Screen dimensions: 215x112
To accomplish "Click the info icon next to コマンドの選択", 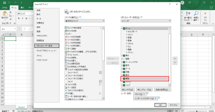I will coord(80,17).
